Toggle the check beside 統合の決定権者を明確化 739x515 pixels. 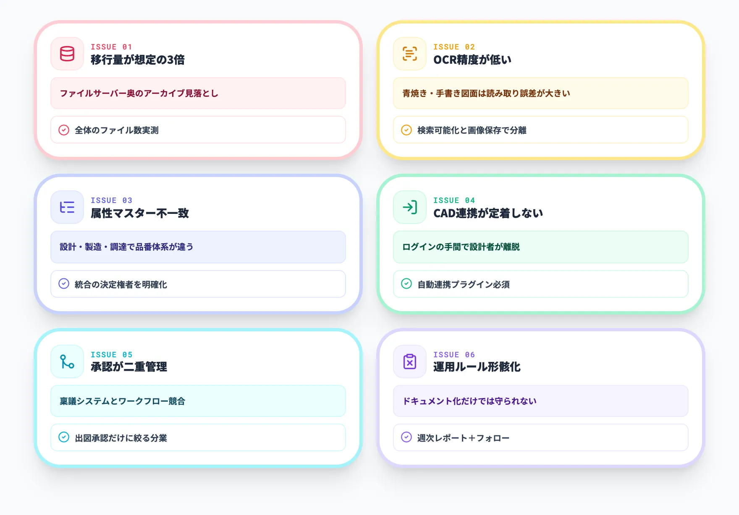(x=64, y=284)
